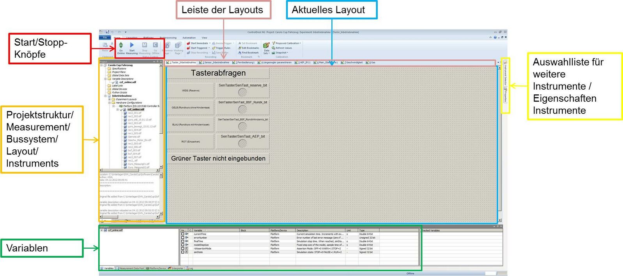The height and width of the screenshot is (276, 623).
Task: Click the Go Online icon
Action: coord(121,46)
